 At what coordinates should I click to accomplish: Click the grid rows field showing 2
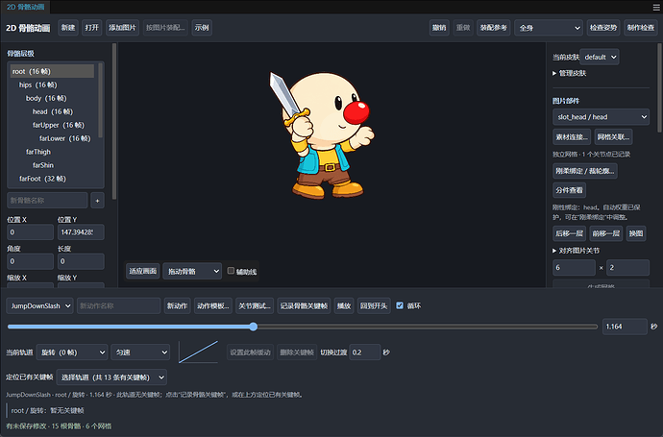pos(627,268)
